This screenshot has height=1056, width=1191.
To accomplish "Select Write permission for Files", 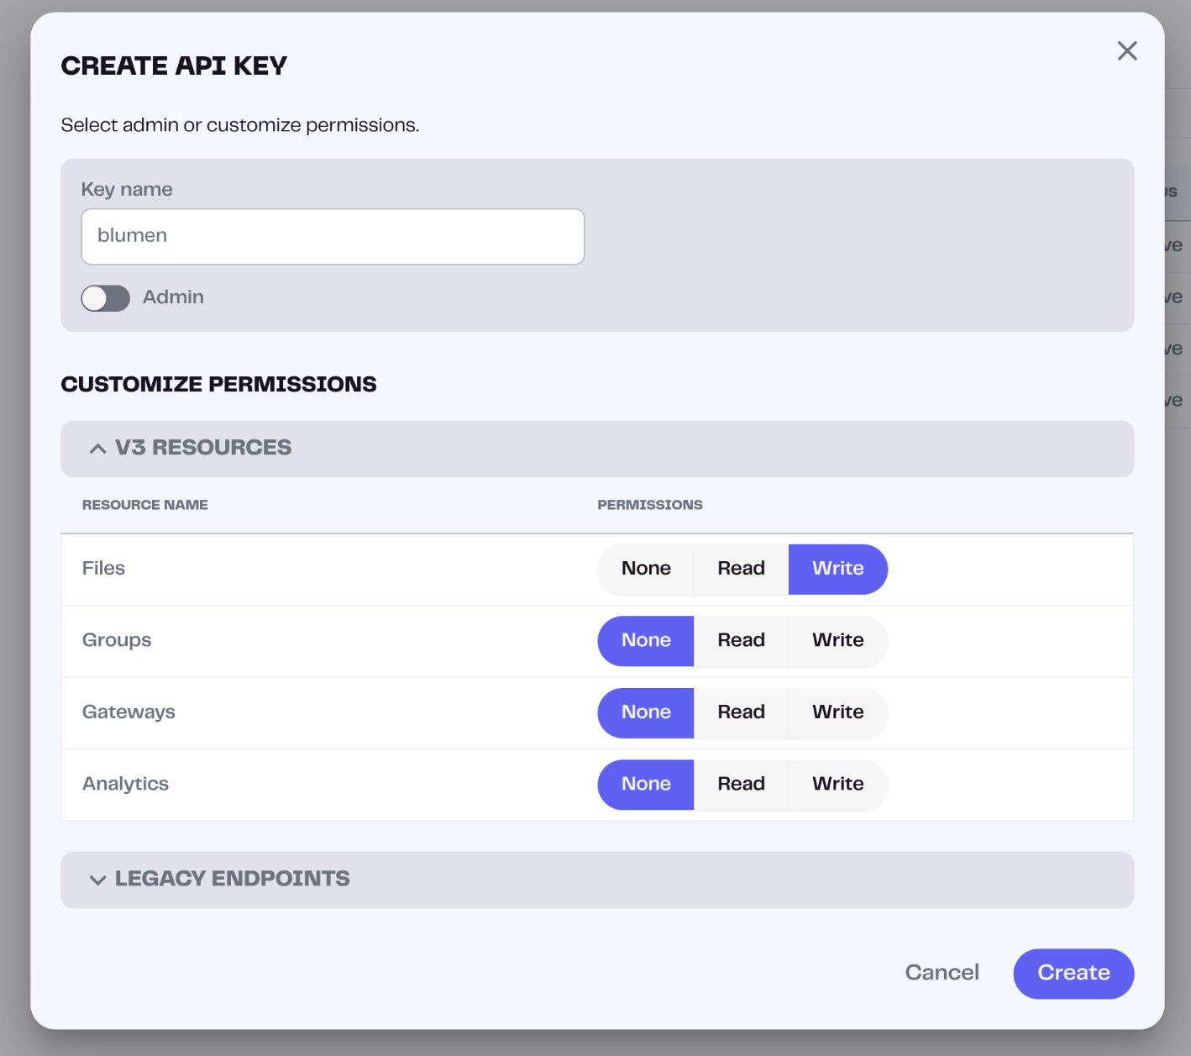I will point(837,570).
